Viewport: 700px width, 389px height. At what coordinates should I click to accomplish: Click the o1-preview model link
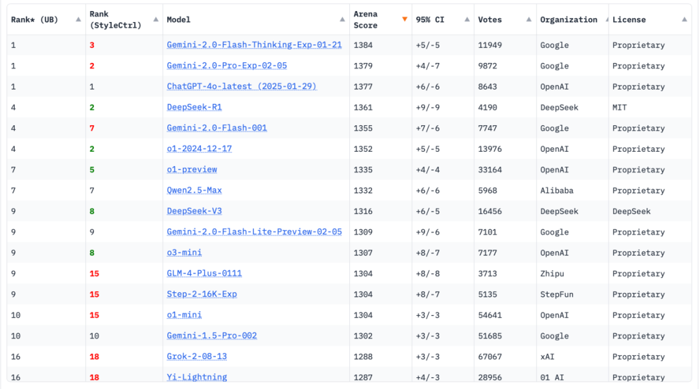pos(192,170)
